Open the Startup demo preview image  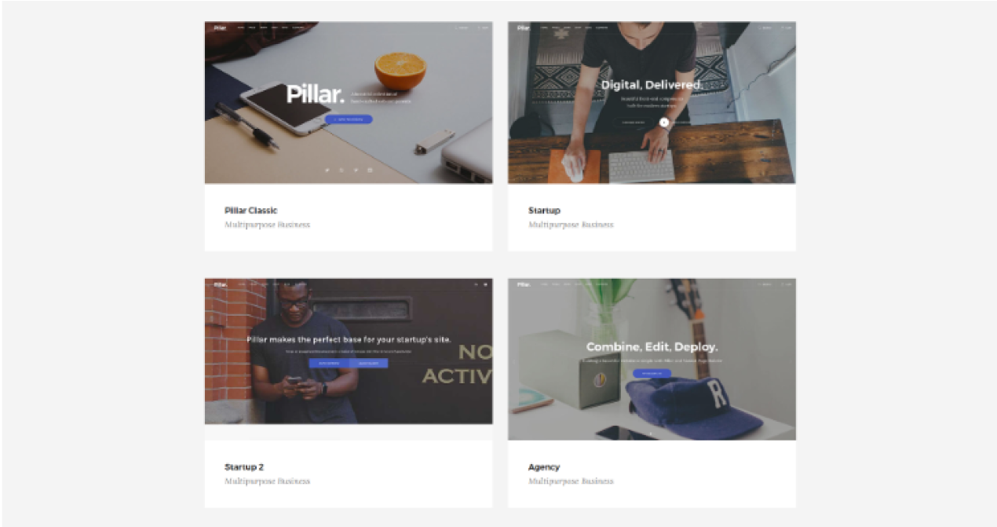click(652, 103)
